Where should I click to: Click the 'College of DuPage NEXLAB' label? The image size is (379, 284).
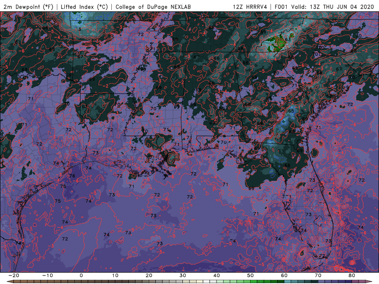pos(153,7)
